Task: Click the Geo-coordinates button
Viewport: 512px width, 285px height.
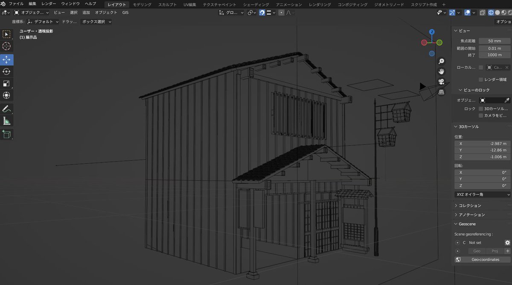Action: click(x=483, y=259)
